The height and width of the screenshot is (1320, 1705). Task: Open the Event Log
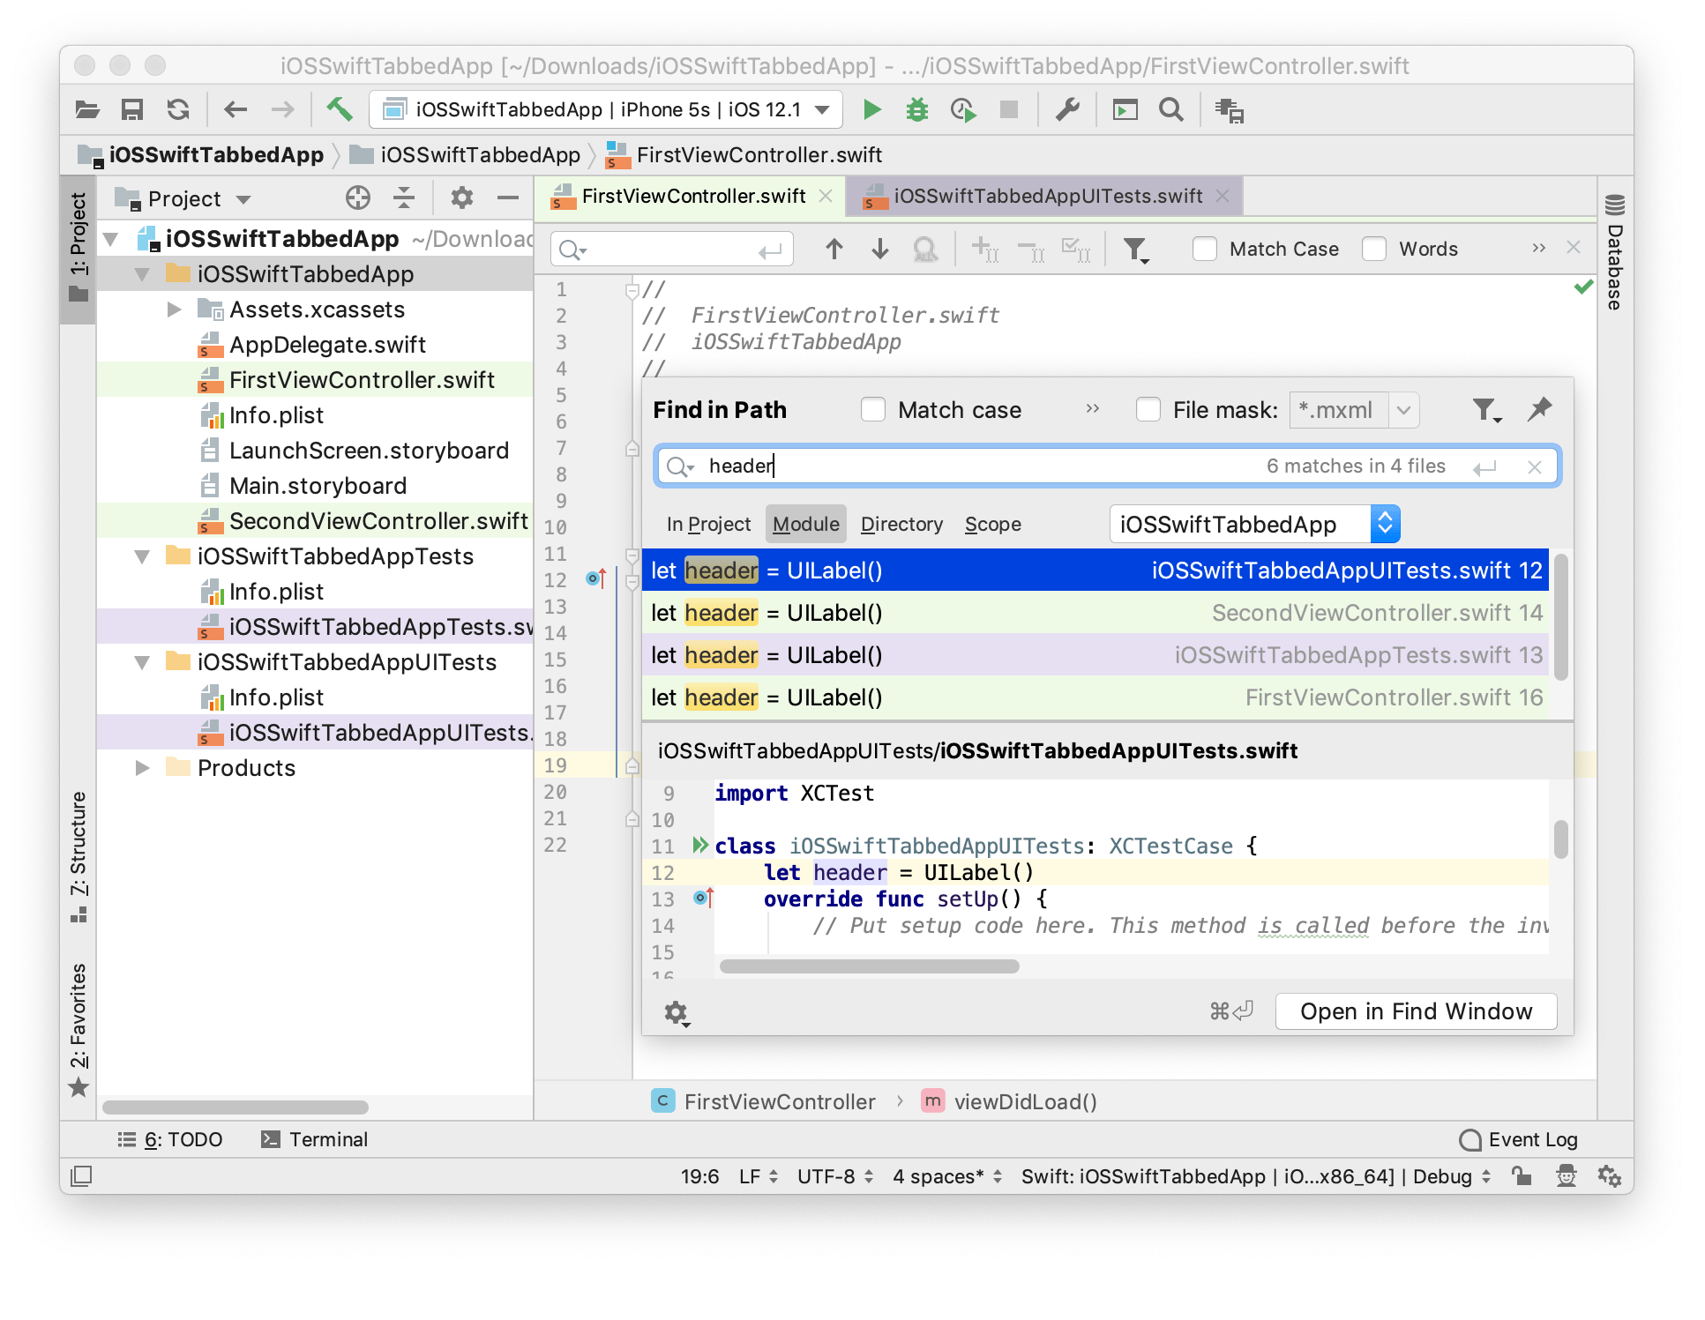[x=1518, y=1139]
